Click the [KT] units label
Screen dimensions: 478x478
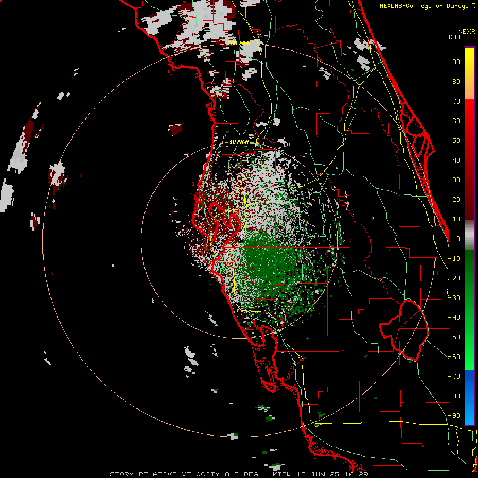coord(453,37)
